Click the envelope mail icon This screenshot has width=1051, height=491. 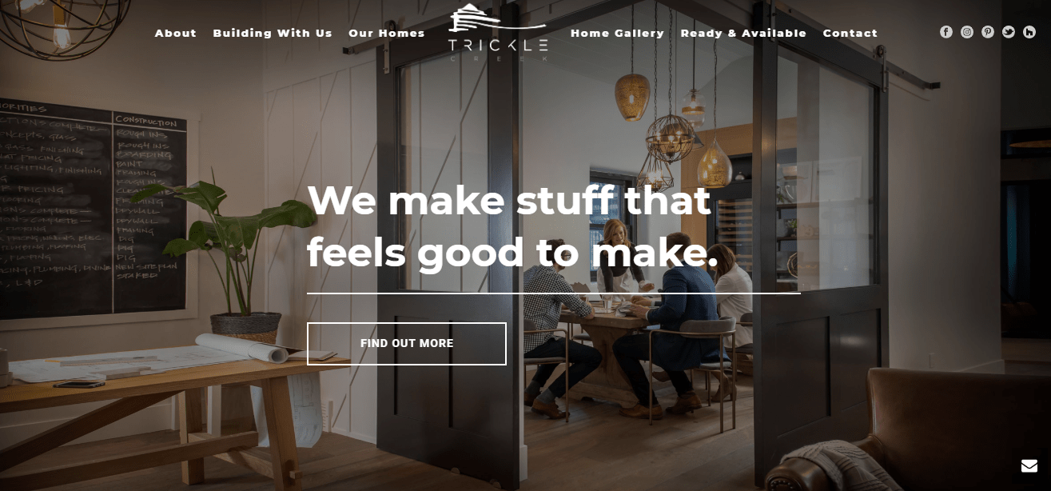click(x=1029, y=466)
